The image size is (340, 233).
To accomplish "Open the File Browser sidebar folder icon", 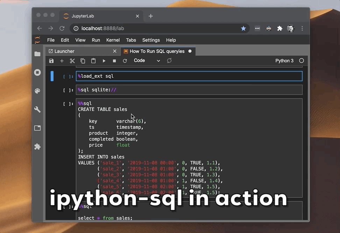I will pos(37,54).
